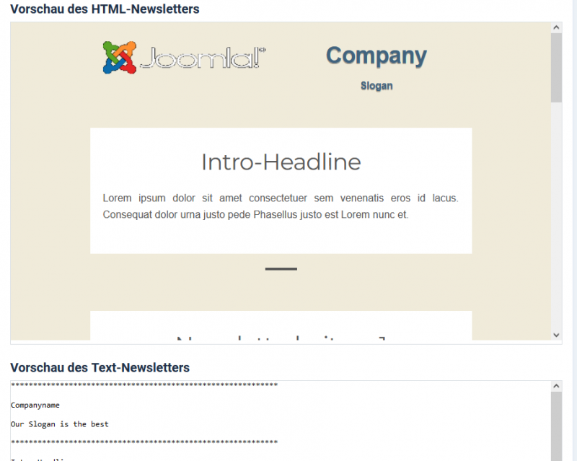Image resolution: width=577 pixels, height=461 pixels.
Task: Click the text preview scrollbar thumb
Action: click(x=556, y=426)
